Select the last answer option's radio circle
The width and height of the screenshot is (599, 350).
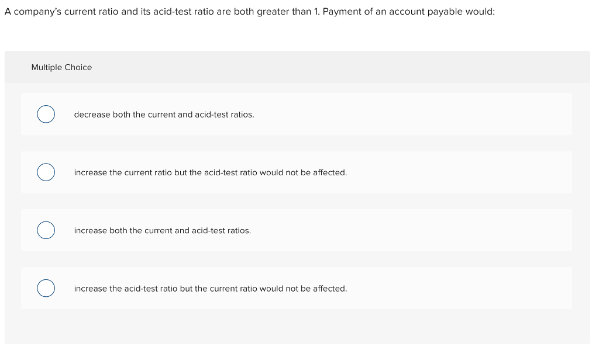coord(46,287)
